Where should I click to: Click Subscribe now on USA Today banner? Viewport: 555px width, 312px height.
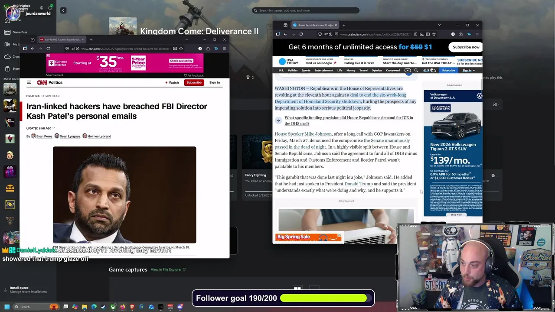466,47
